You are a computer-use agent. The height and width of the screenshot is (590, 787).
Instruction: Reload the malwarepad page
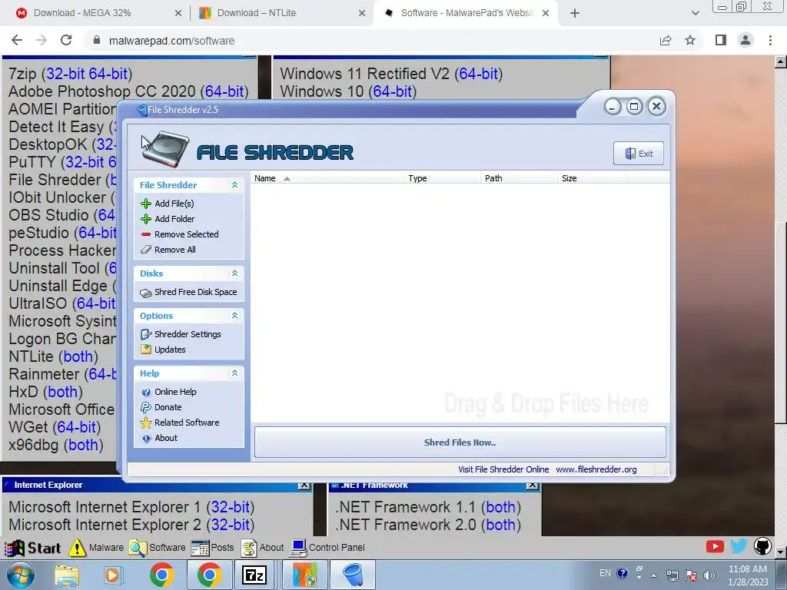66,40
